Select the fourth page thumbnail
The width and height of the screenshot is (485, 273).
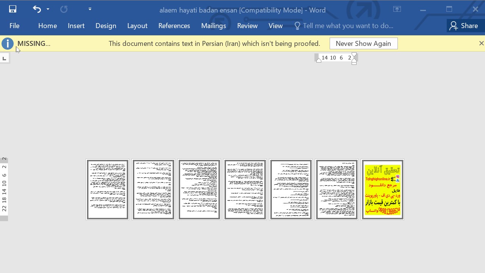tap(245, 190)
